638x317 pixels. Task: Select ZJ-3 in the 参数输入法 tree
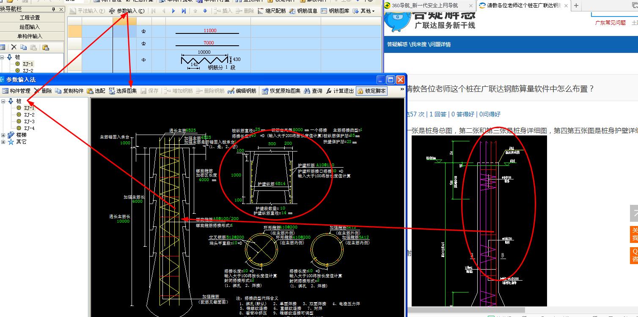click(x=29, y=121)
